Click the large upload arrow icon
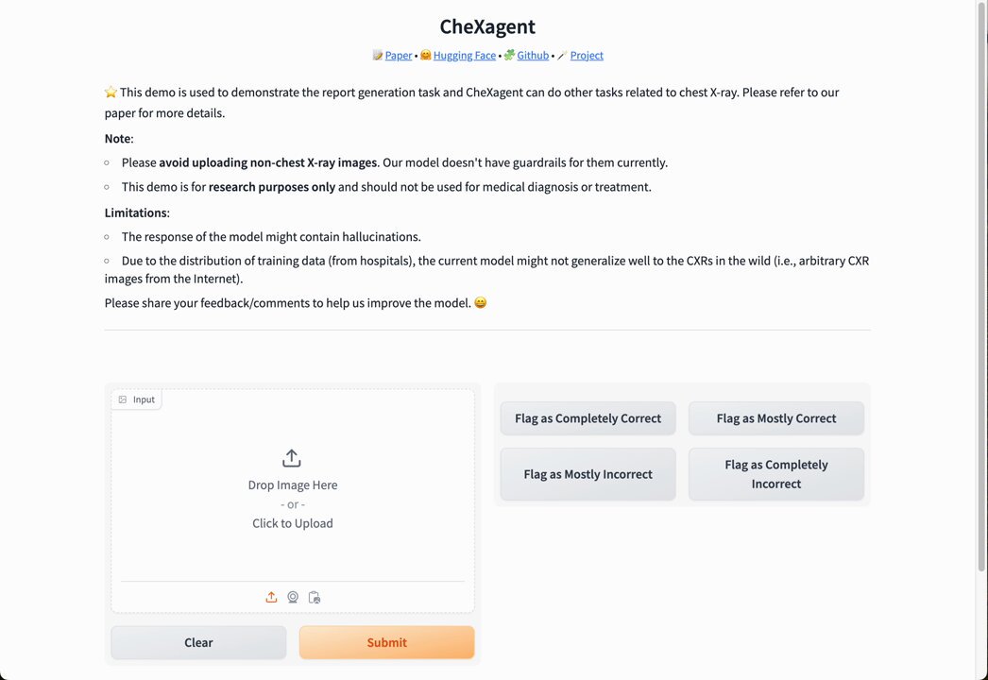This screenshot has width=988, height=680. (x=292, y=458)
